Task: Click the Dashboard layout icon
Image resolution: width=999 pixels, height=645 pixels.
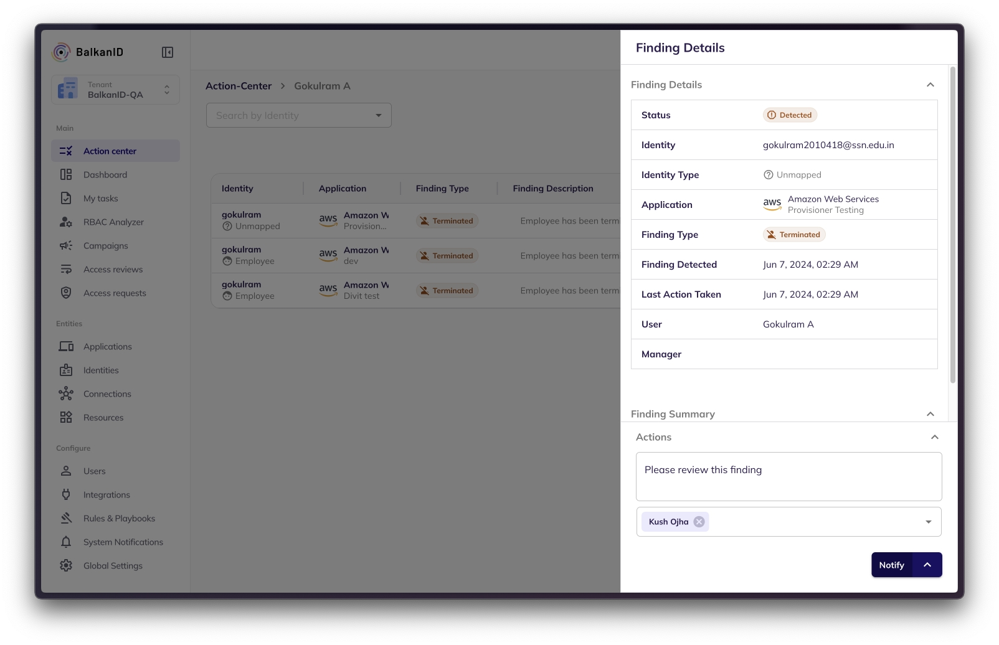Action: pyautogui.click(x=66, y=174)
